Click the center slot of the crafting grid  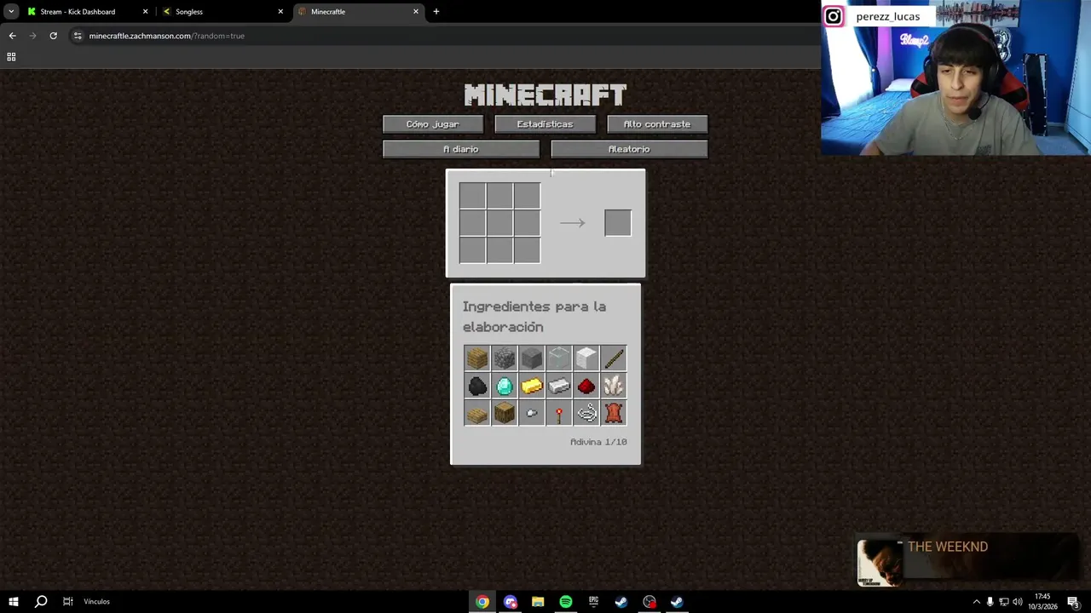tap(499, 223)
